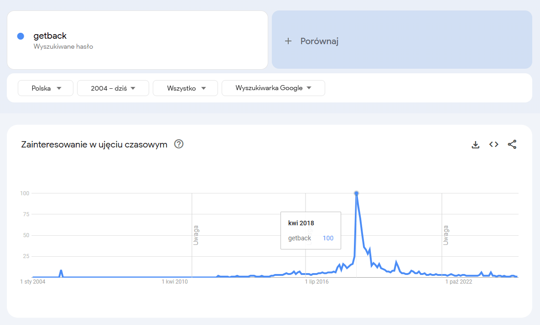Click the 1 sty 2004 axis label

coord(33,282)
